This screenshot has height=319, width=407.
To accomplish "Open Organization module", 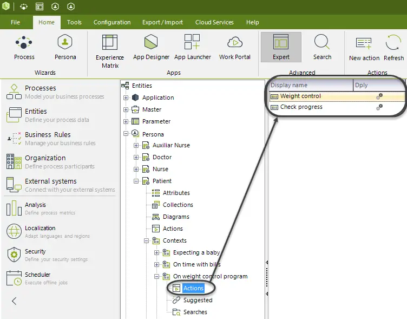I will 51,161.
